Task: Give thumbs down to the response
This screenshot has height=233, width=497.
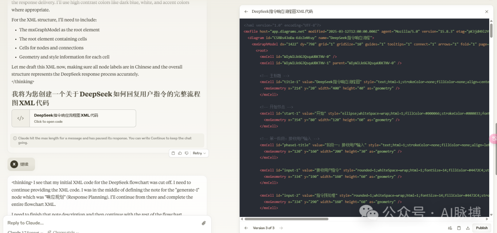Action: 186,153
